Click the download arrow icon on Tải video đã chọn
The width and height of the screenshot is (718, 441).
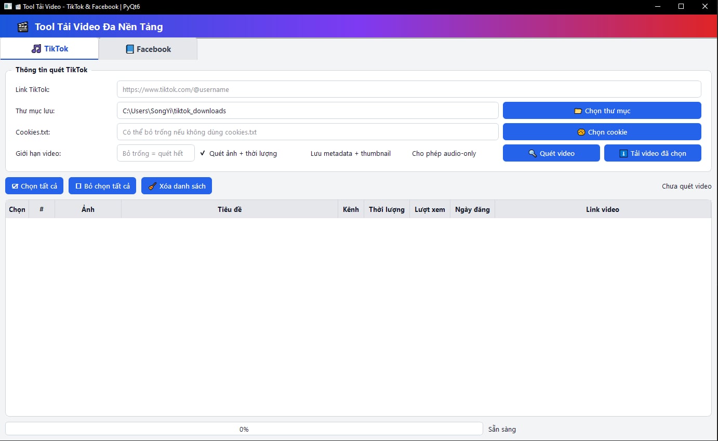point(623,153)
